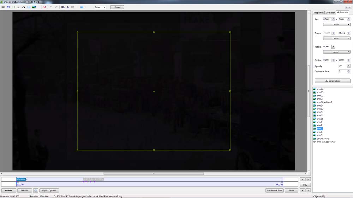353x198 pixels.
Task: Click the Pan X value field
Action: [327, 19]
